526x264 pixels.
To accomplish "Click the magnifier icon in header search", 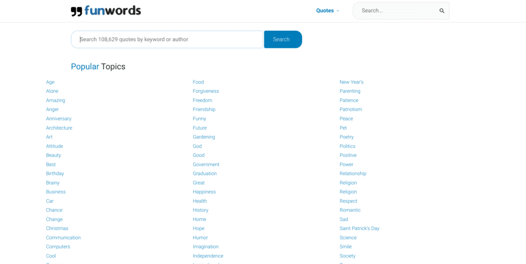I will tap(442, 11).
